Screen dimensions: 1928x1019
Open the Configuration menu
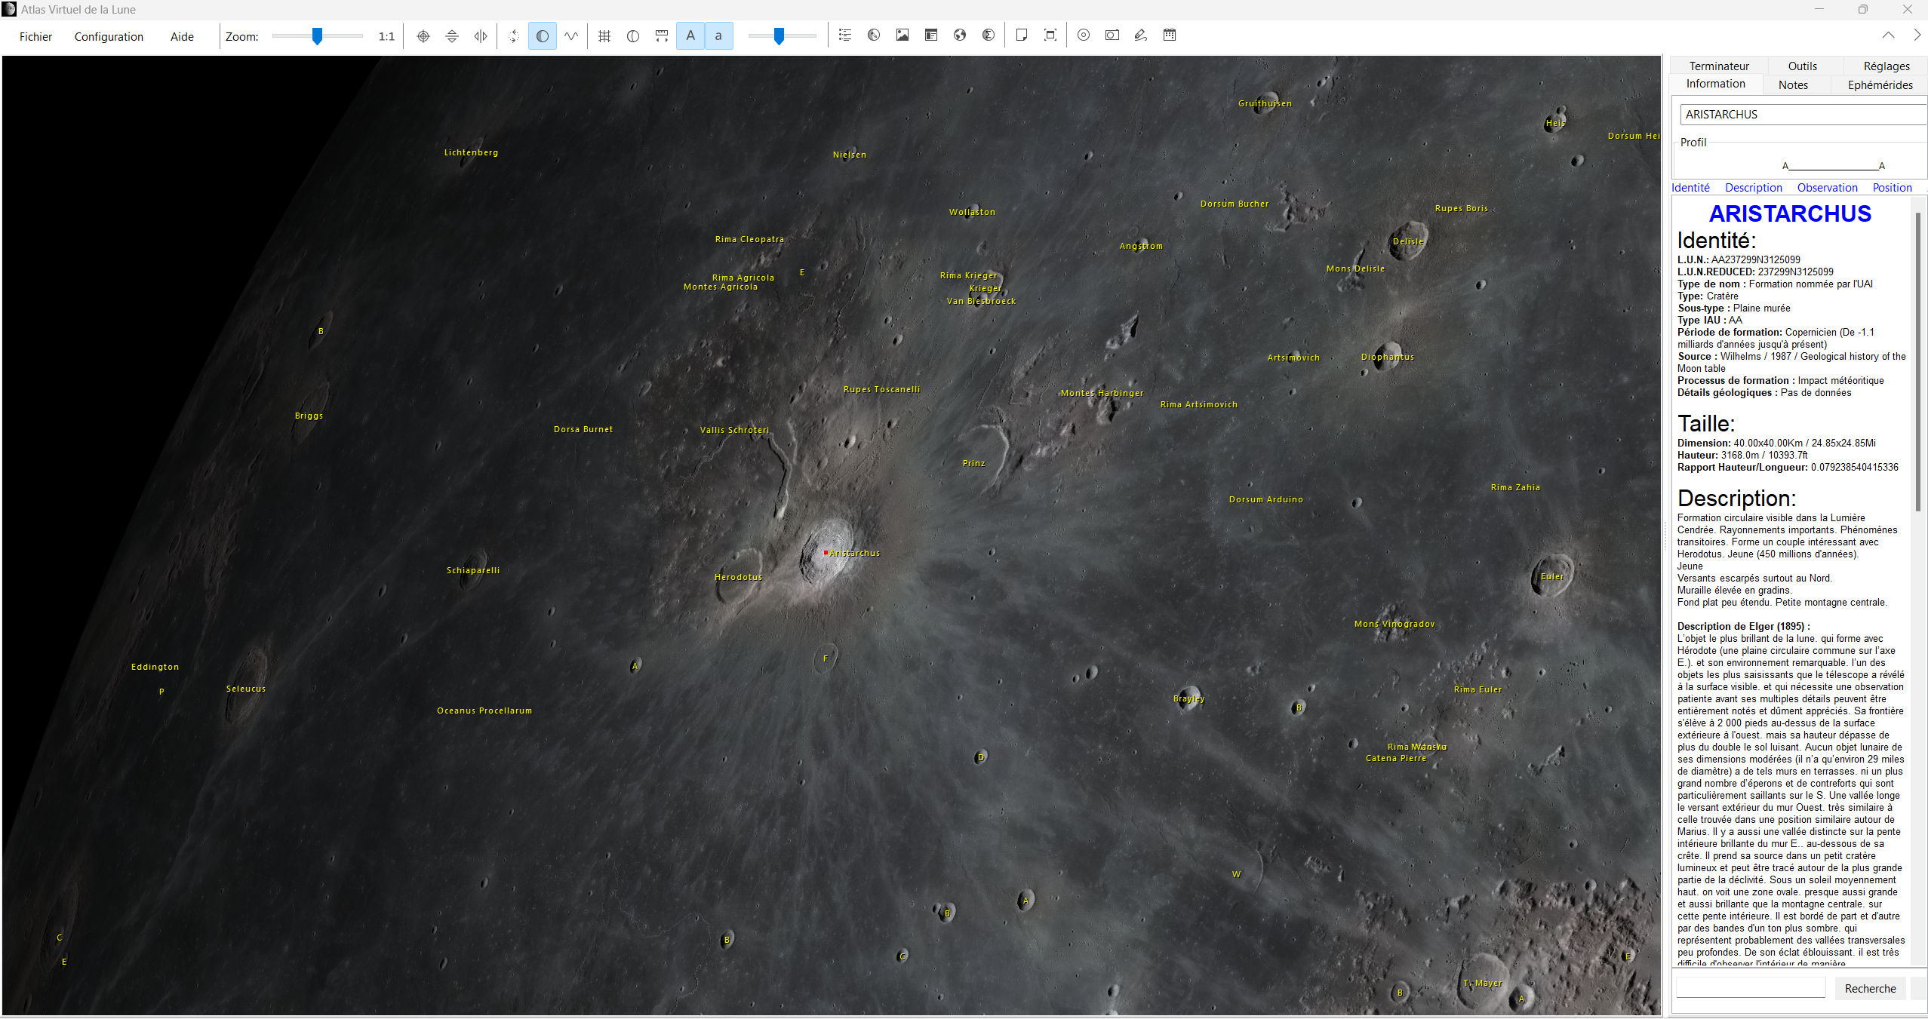click(x=109, y=37)
